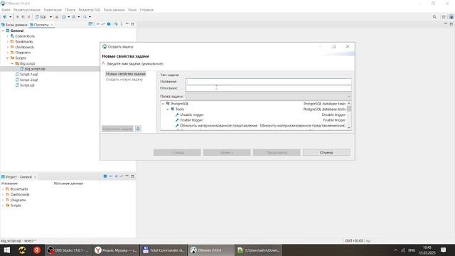455x256 pixels.
Task: Open the notifications center in system tray
Action: coord(443,250)
